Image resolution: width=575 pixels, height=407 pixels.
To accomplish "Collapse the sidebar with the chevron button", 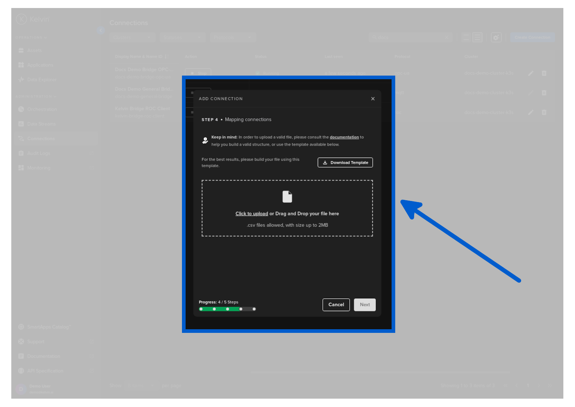I will (101, 30).
